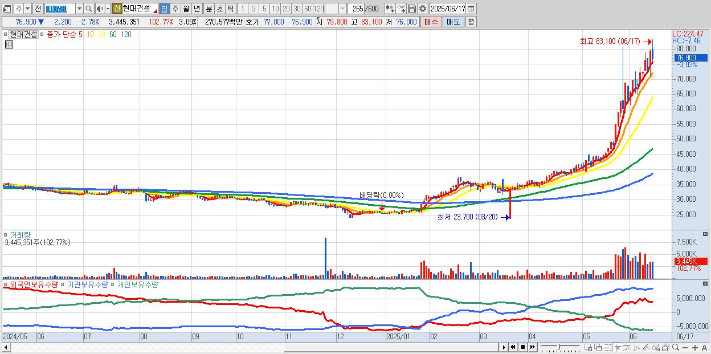
Task: Click the stop button in bottom bar
Action: click(522, 347)
